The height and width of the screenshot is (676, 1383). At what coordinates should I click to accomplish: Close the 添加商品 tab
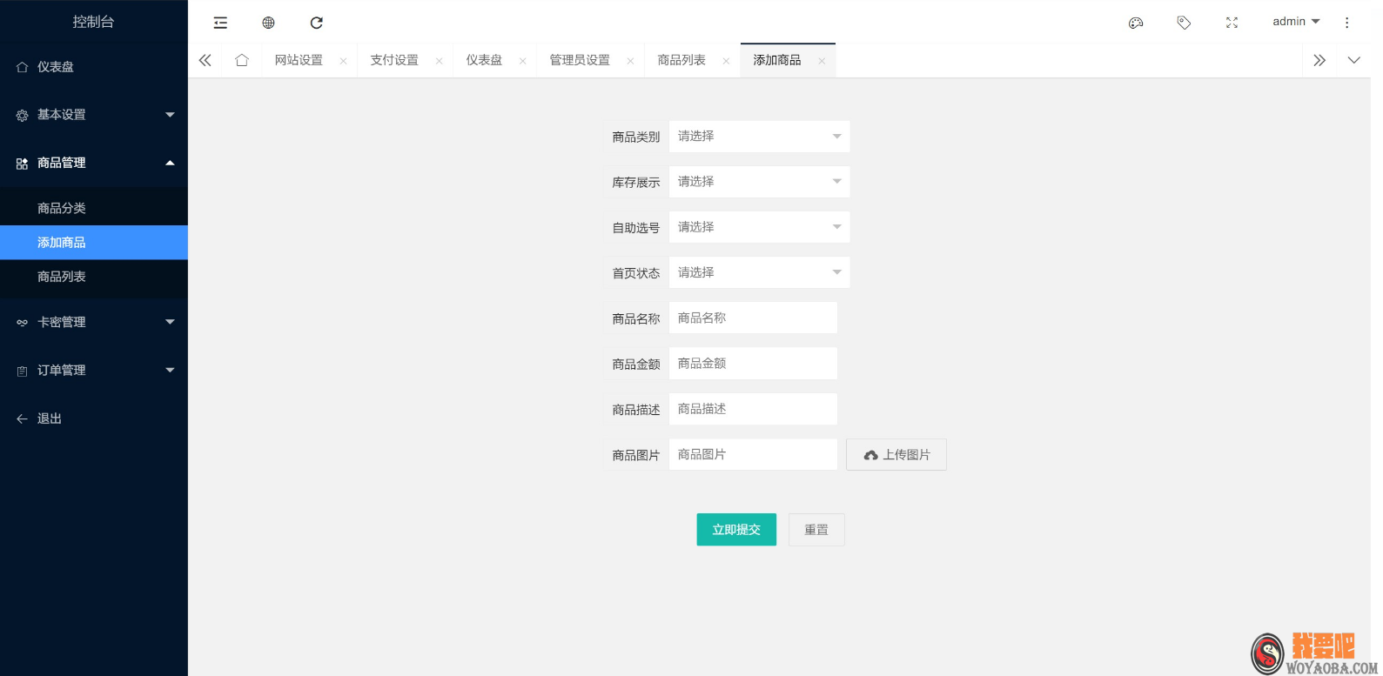point(822,61)
